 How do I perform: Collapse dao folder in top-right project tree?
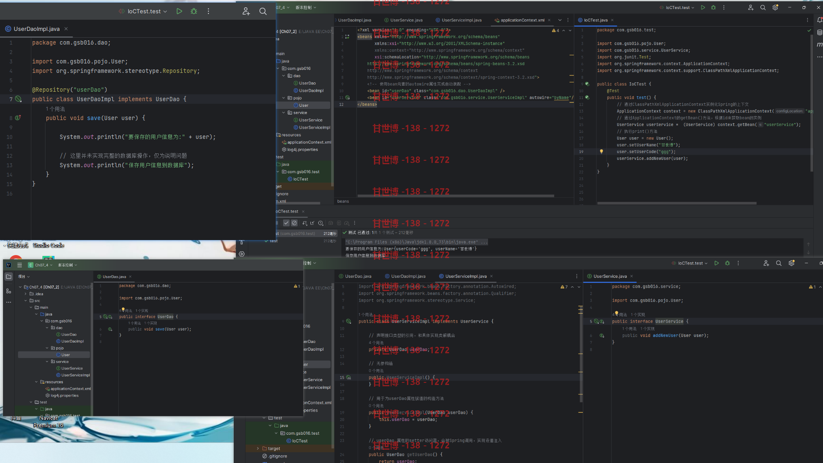coord(283,75)
